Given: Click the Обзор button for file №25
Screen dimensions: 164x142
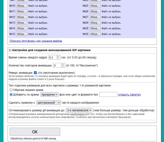Looking at the screenshot, I should pos(95,6).
